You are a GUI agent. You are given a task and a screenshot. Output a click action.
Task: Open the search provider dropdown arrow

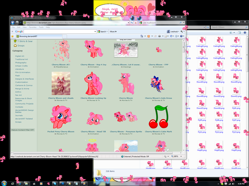[x=184, y=23]
